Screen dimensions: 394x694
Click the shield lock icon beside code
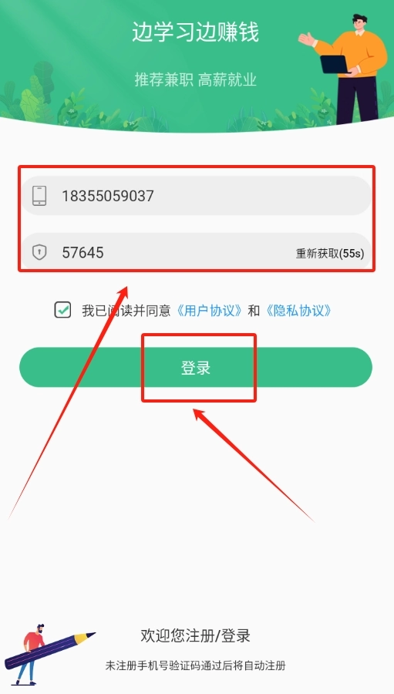pos(39,253)
